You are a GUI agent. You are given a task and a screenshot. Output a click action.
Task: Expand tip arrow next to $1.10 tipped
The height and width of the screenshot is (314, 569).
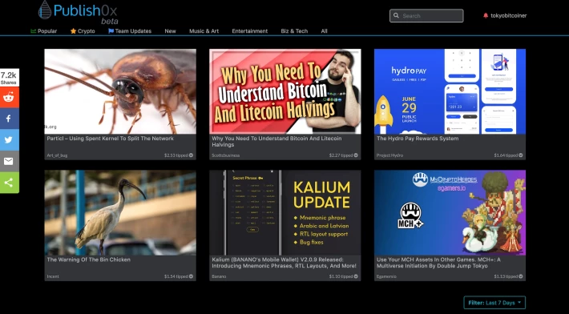pos(356,276)
